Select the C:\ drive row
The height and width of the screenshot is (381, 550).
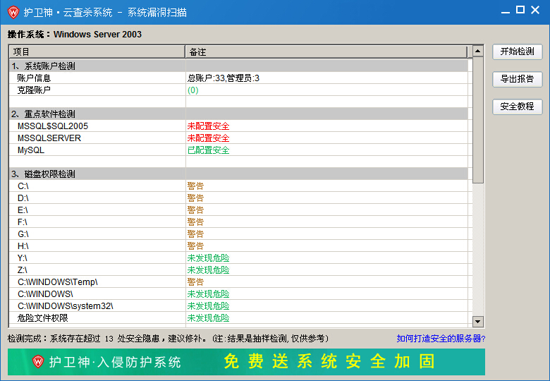tap(238, 186)
